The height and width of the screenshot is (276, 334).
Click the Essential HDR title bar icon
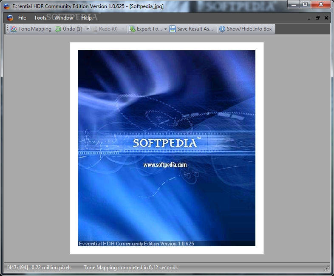click(7, 6)
